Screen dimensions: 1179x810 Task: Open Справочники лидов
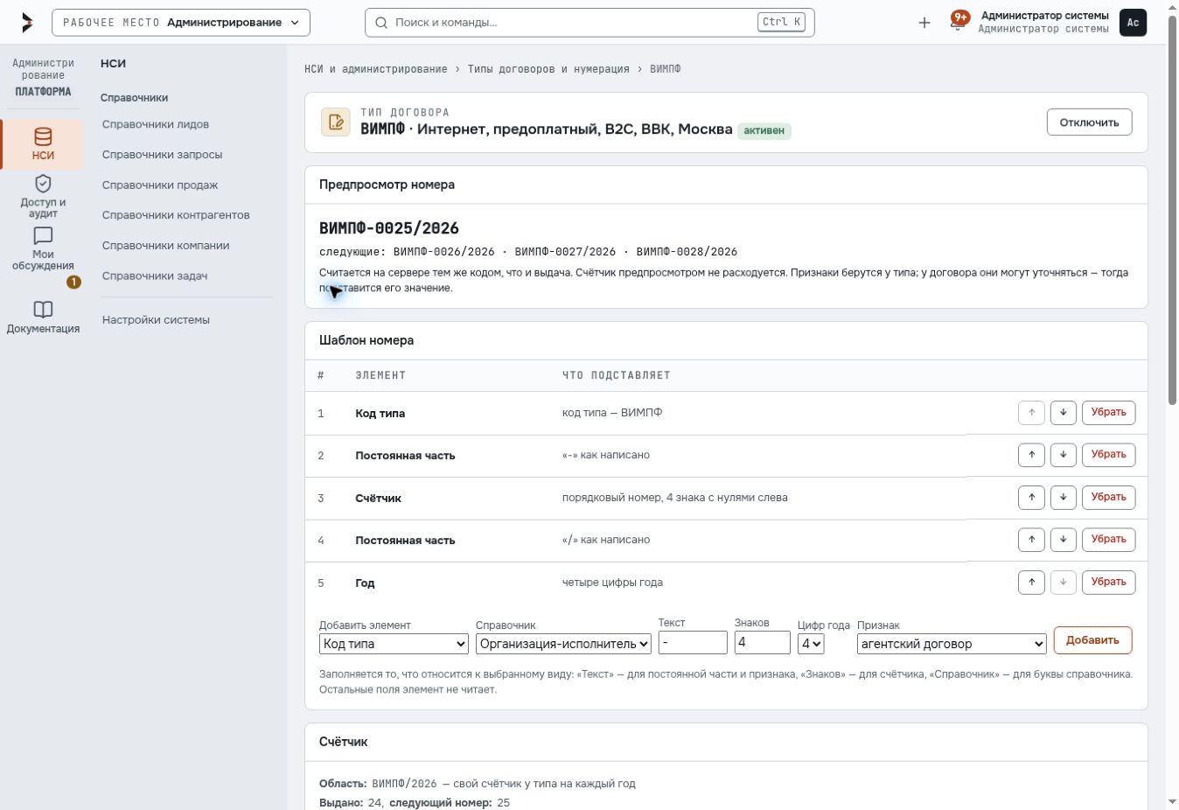click(x=156, y=124)
